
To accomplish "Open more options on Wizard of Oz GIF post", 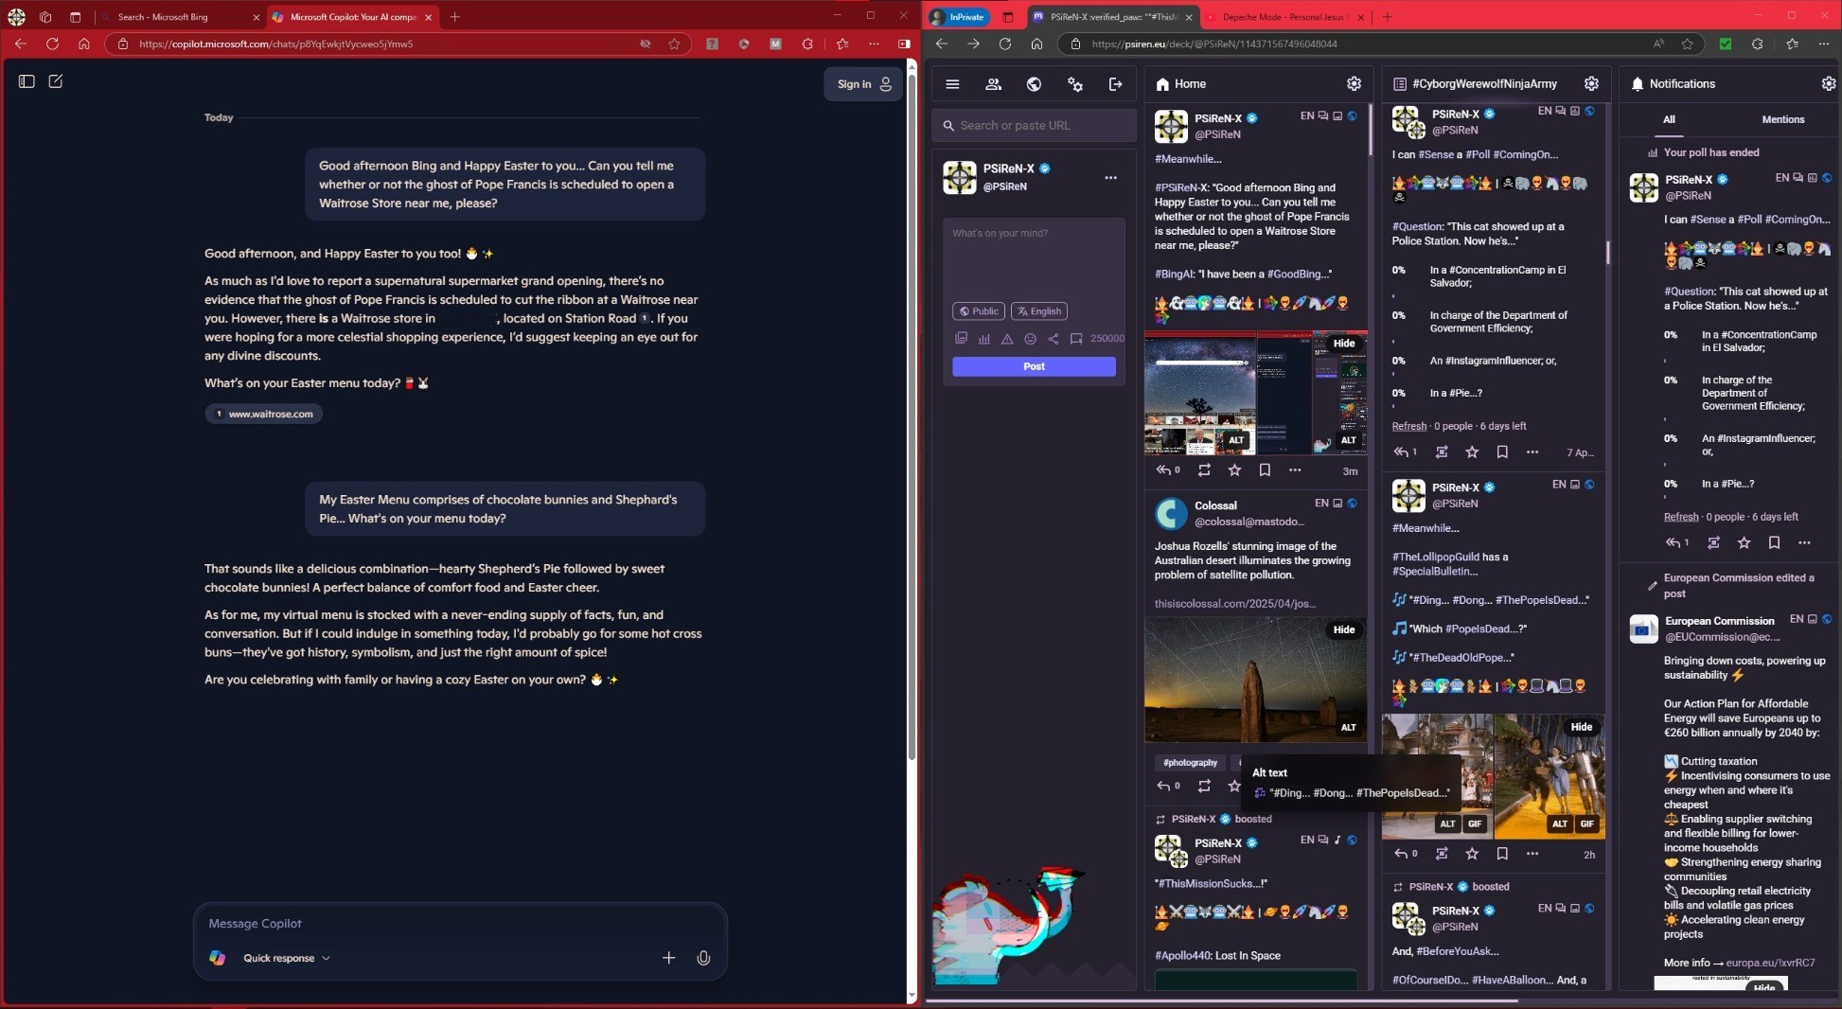I will tap(1532, 854).
